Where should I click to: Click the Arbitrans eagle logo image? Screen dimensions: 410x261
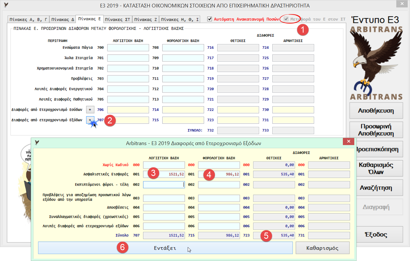pyautogui.click(x=376, y=63)
